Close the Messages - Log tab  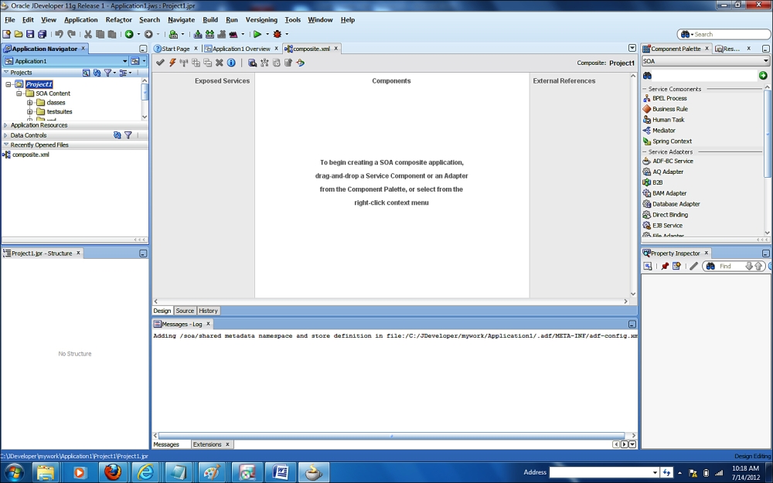[x=208, y=324]
